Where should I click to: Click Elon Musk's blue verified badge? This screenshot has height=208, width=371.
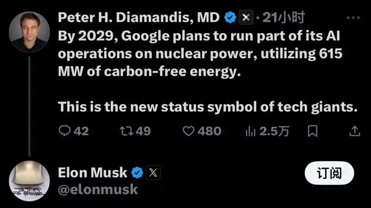tap(138, 173)
